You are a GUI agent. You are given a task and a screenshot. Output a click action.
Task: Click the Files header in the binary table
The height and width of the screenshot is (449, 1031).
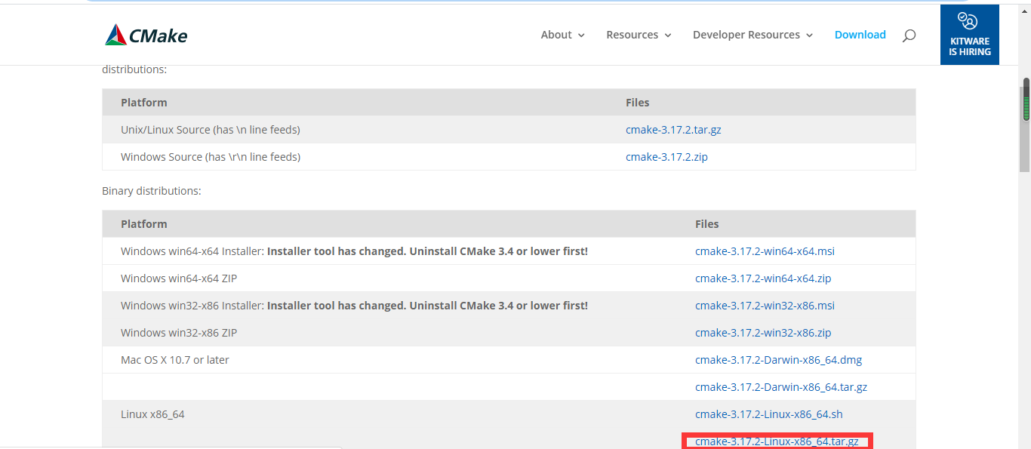click(x=707, y=224)
